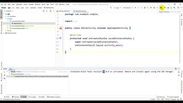Viewport: 183px width, 103px height.
Task: Open the Event Log button
Action: [x=160, y=97]
